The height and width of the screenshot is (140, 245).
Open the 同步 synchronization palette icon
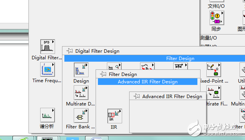(217, 18)
